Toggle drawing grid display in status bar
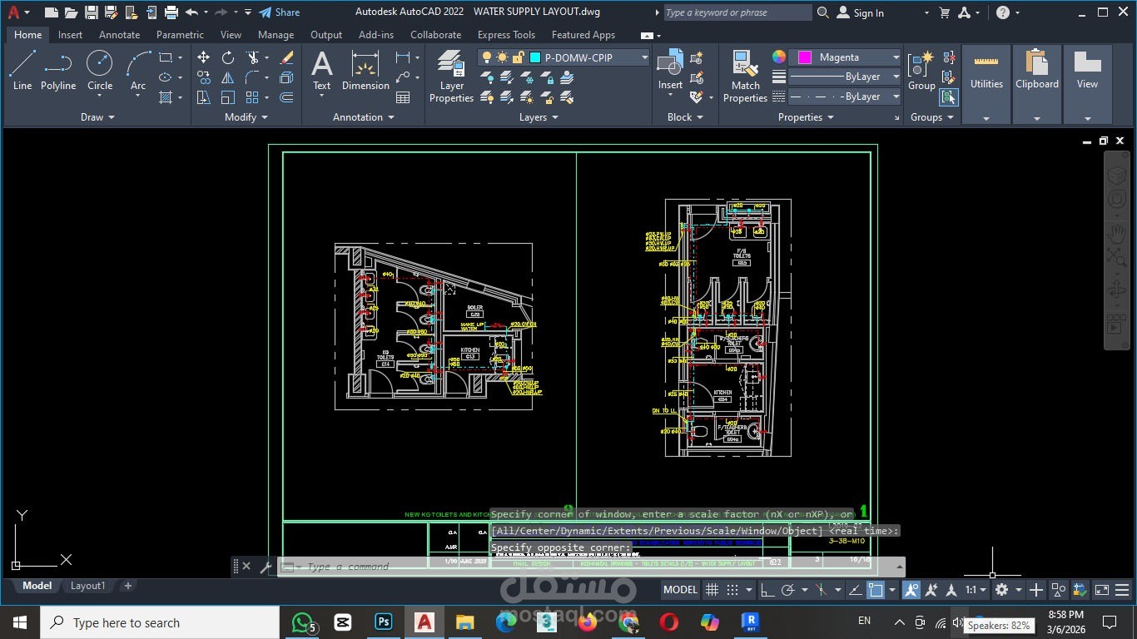 712,590
